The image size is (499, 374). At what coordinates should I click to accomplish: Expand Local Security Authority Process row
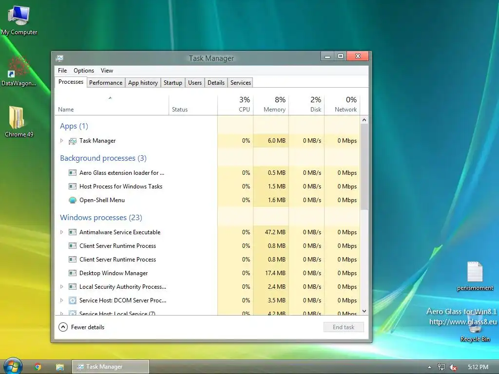point(62,286)
